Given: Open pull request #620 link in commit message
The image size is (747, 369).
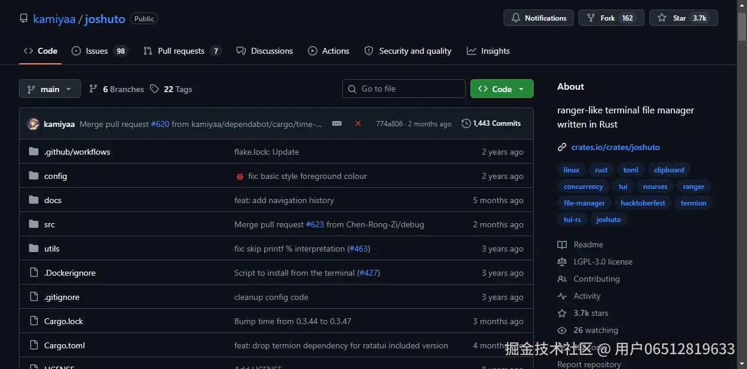Looking at the screenshot, I should tap(160, 124).
